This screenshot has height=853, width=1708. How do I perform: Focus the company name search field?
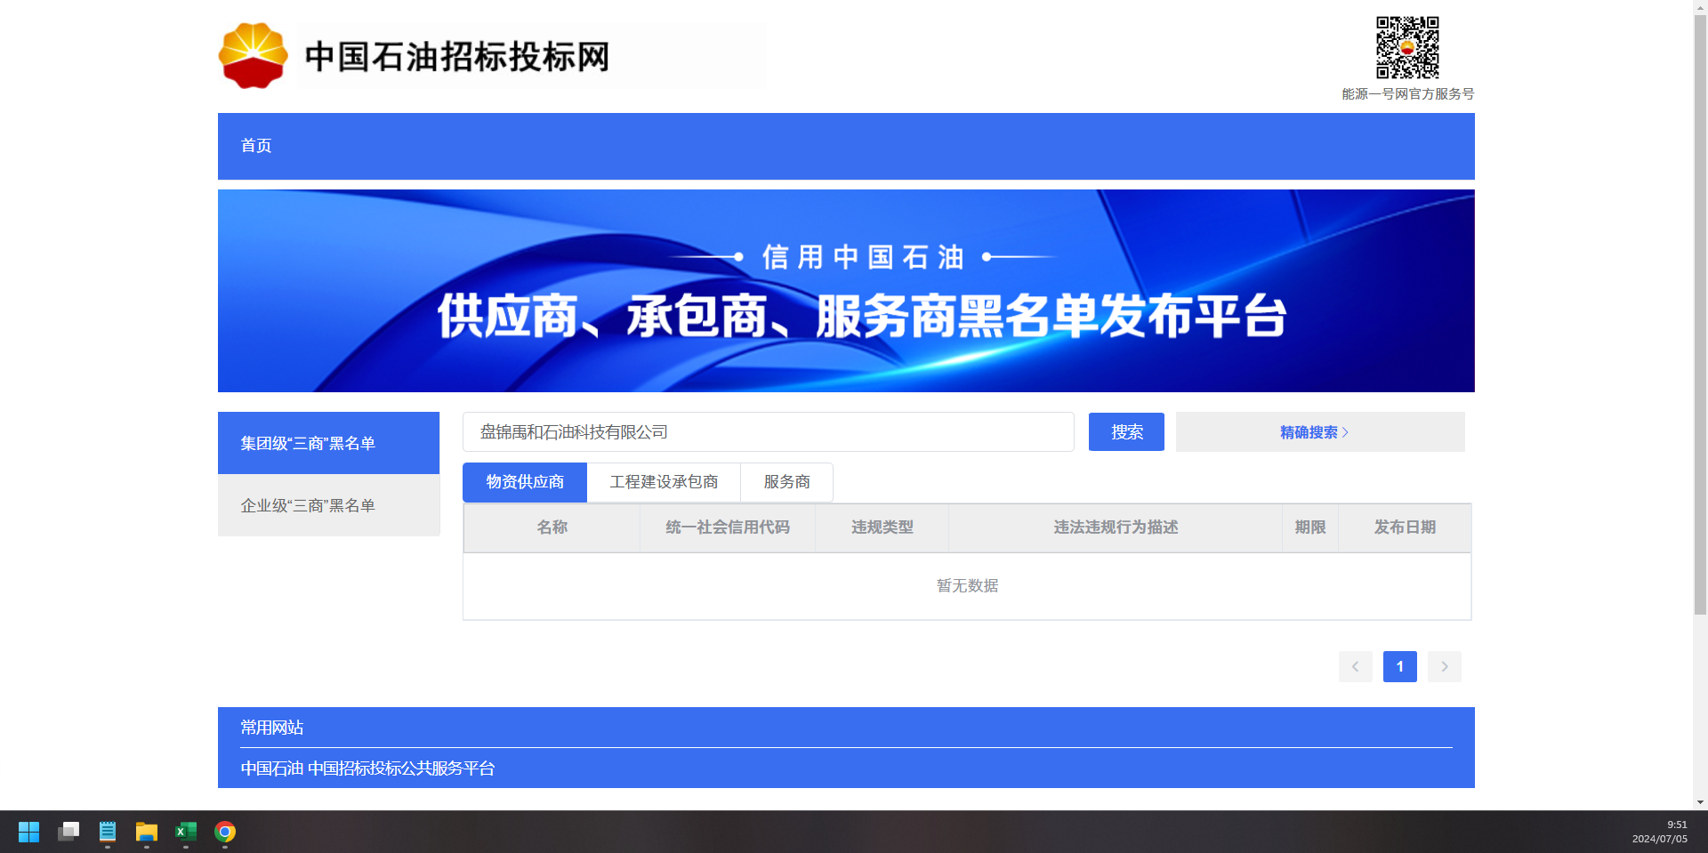(769, 432)
